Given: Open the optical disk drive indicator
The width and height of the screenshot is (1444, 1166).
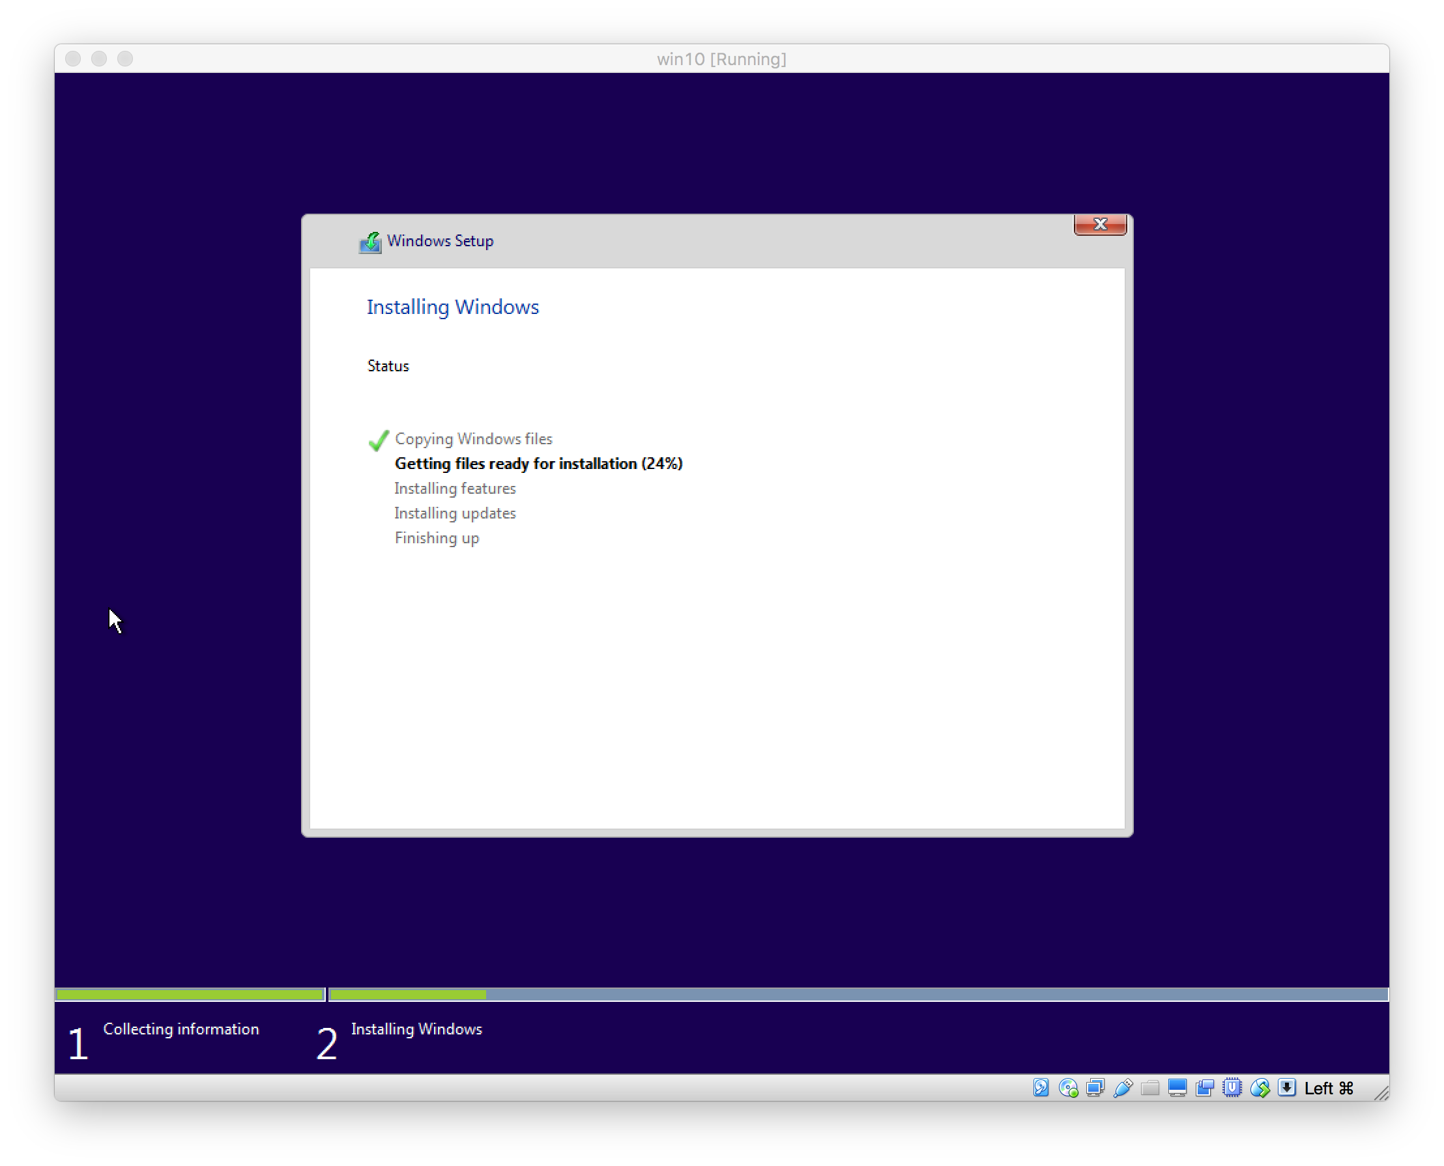Looking at the screenshot, I should point(1069,1088).
